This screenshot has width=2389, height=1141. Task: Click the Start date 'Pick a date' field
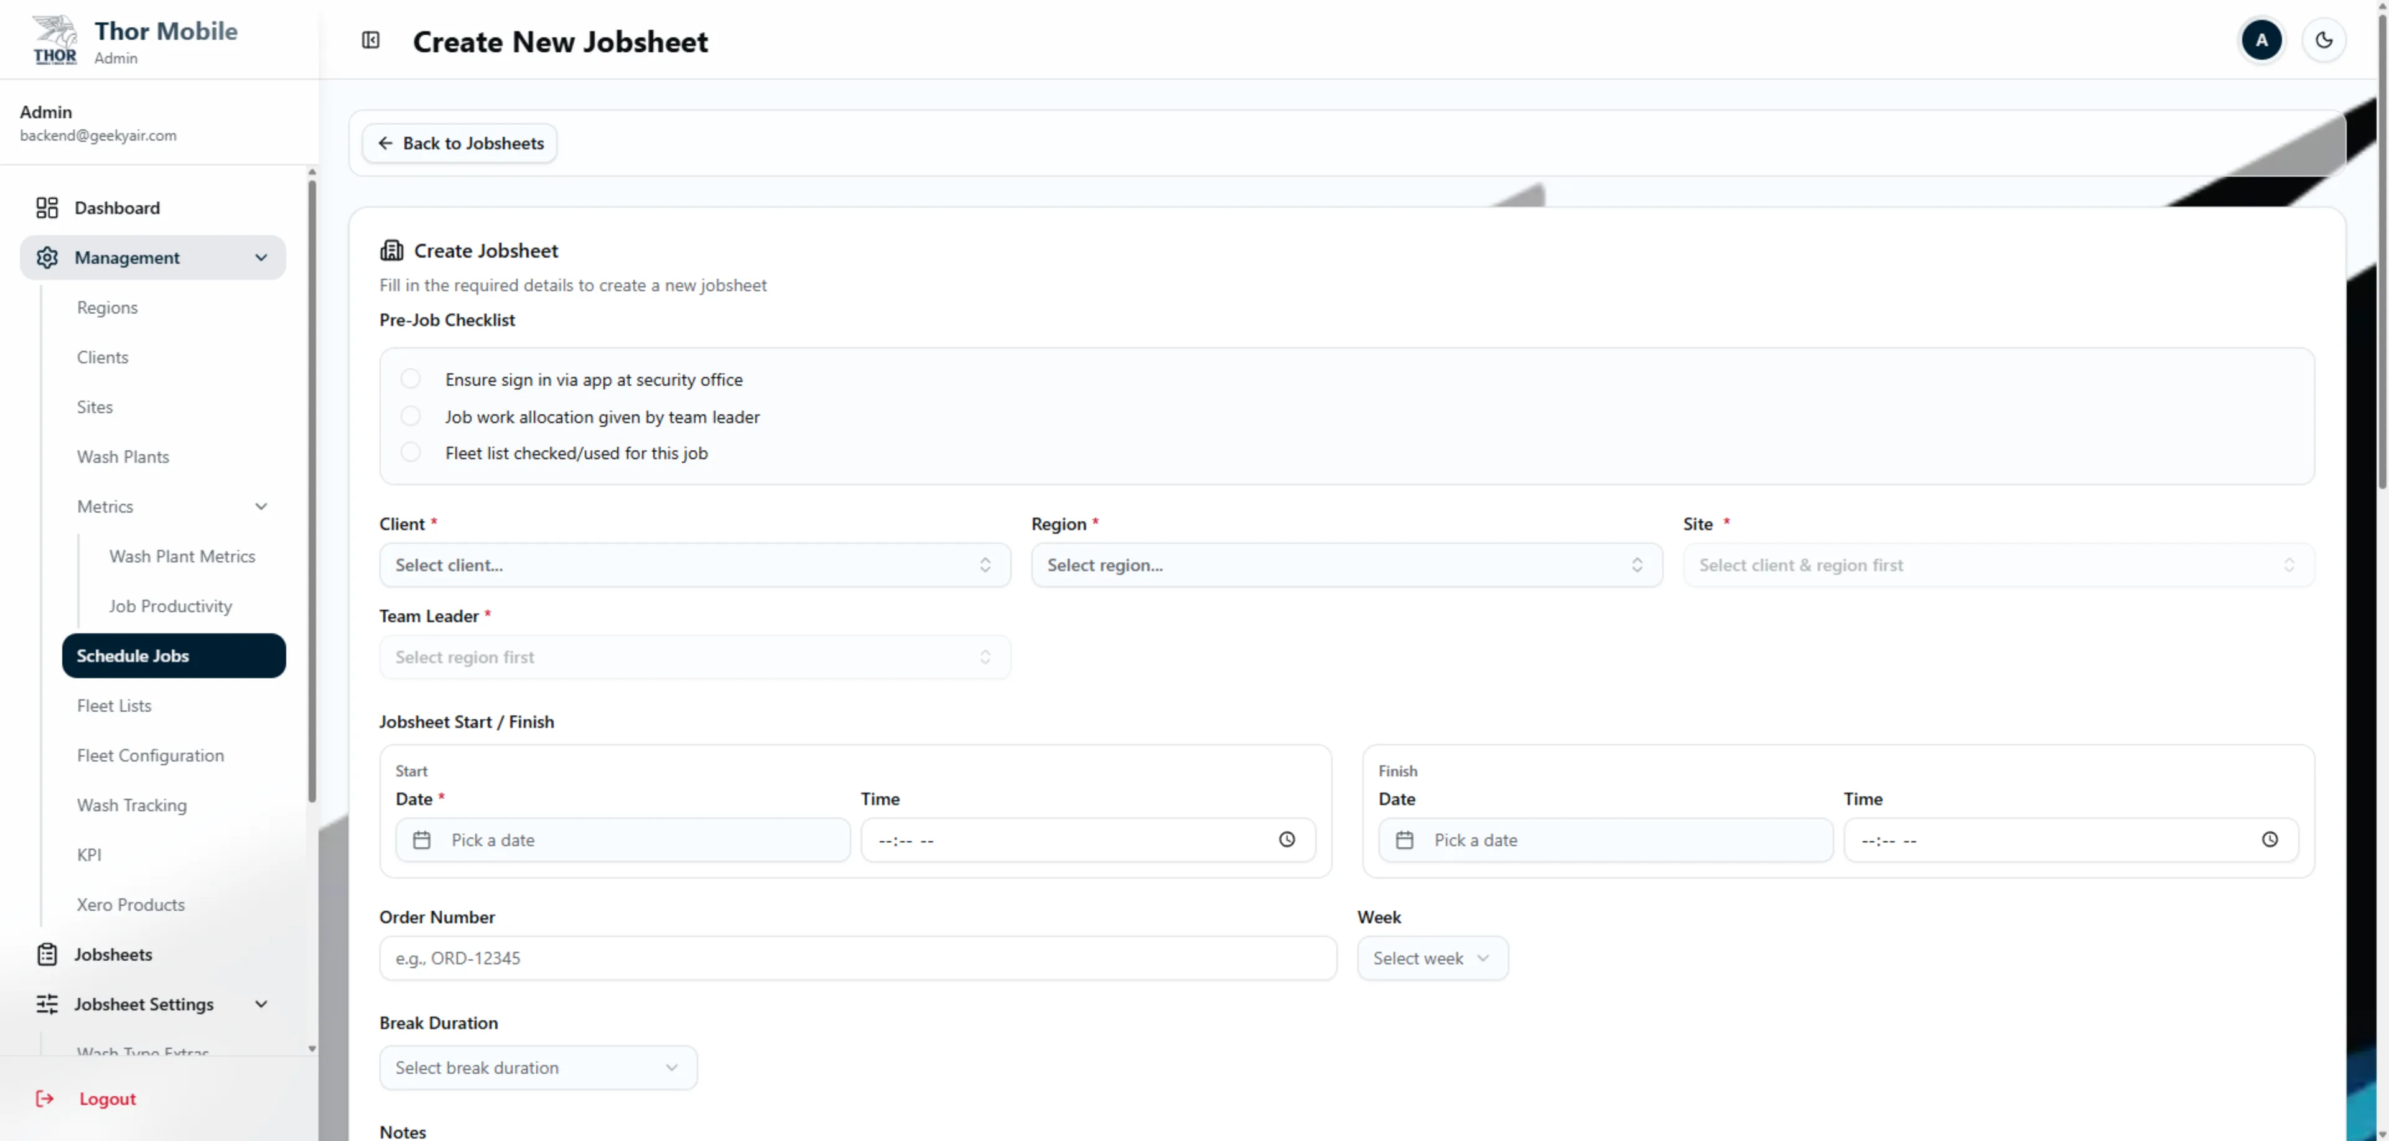[x=623, y=841]
